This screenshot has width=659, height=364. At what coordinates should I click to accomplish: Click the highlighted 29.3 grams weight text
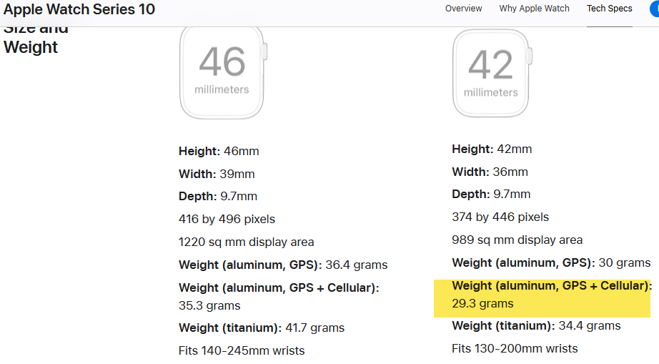pos(482,303)
